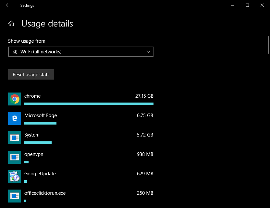Click the Microsoft Edge app icon
The height and width of the screenshot is (208, 270).
point(14,118)
